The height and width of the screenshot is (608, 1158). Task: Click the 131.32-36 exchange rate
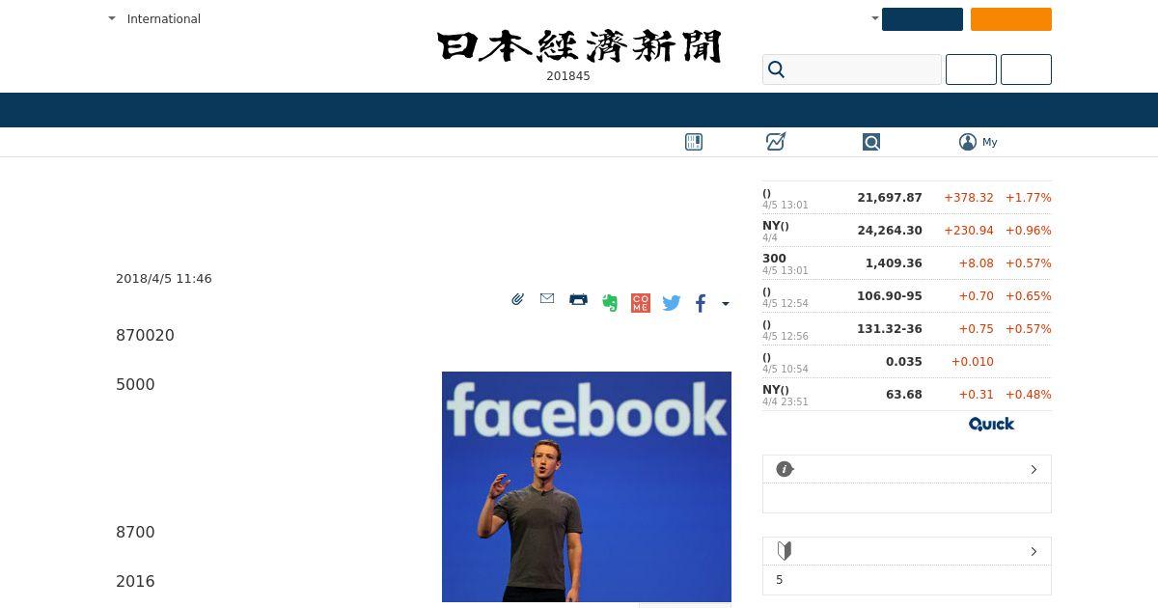click(890, 328)
